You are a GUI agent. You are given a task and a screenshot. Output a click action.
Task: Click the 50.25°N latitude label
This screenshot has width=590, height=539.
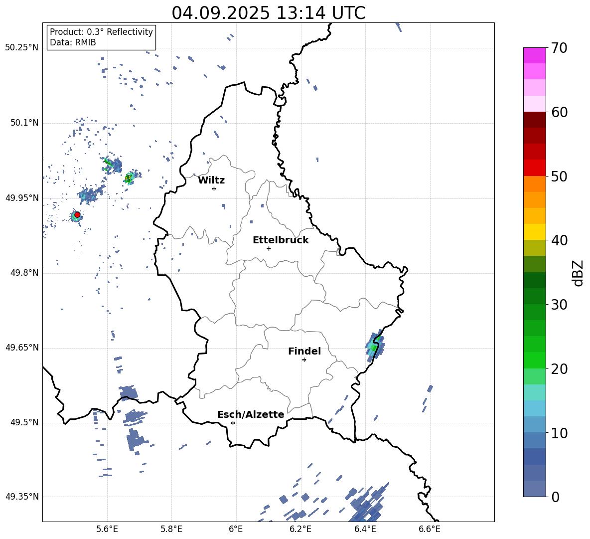pos(21,48)
